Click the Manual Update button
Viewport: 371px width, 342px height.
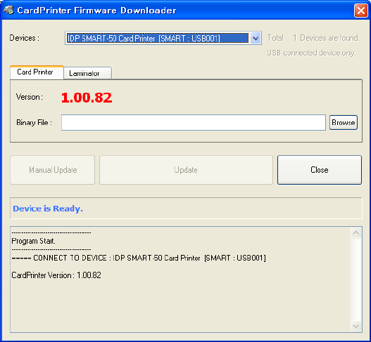pyautogui.click(x=53, y=170)
